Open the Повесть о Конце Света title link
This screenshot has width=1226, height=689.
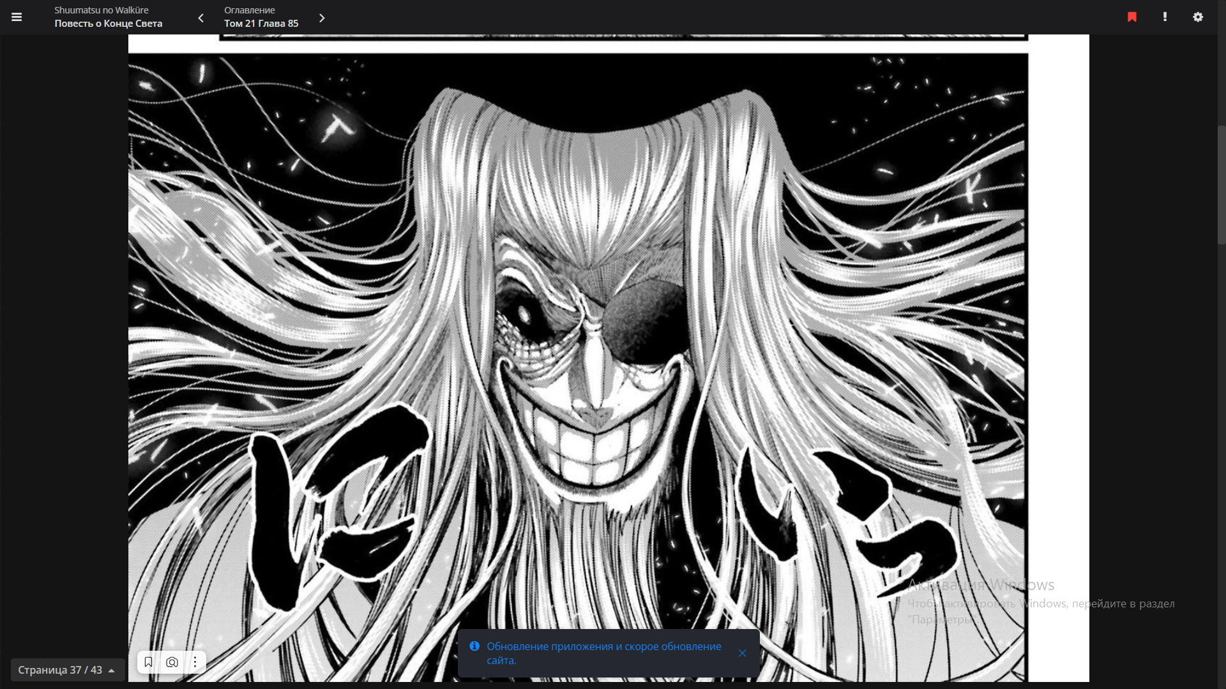109,24
